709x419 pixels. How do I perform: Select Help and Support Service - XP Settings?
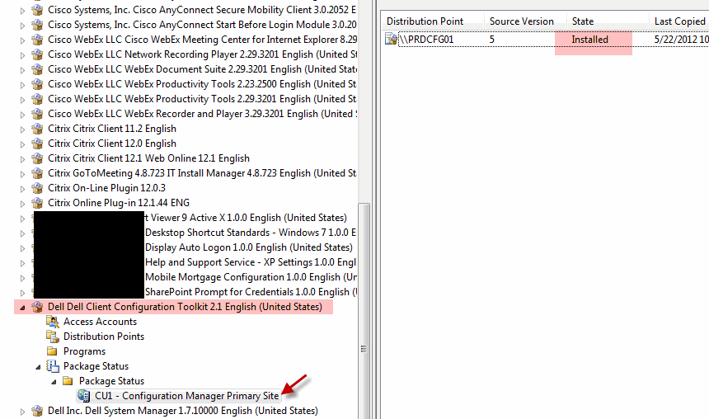pos(251,262)
